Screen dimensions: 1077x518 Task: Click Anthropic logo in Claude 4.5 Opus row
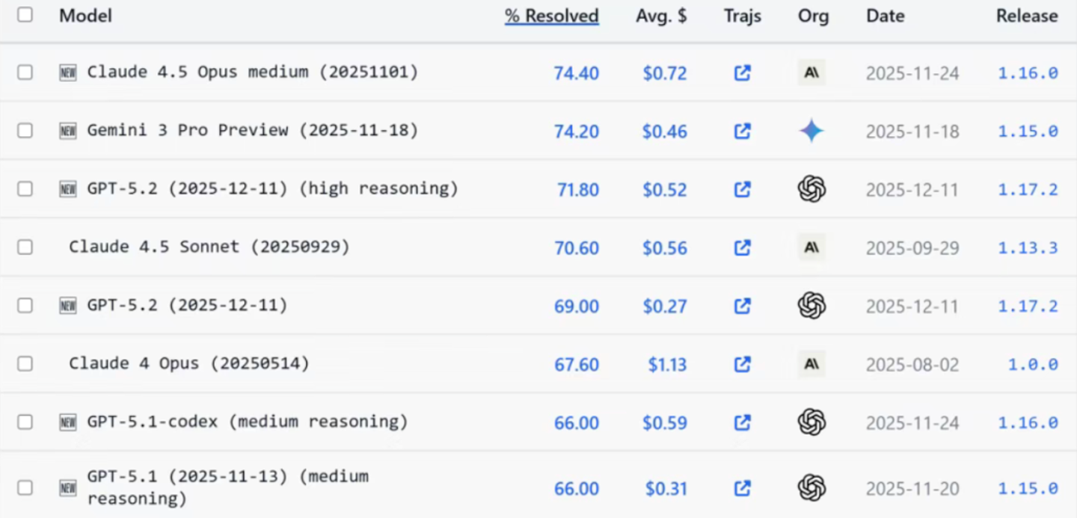[811, 73]
